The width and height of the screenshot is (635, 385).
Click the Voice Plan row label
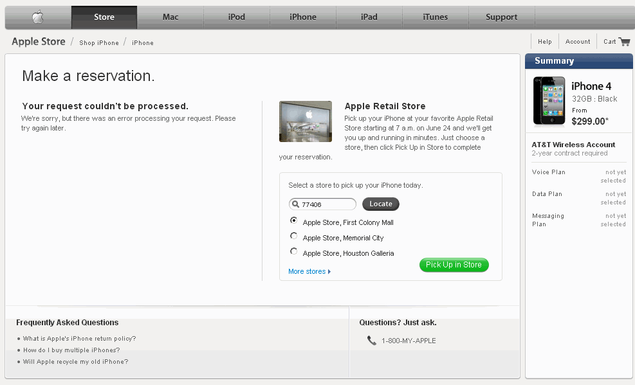pyautogui.click(x=548, y=172)
